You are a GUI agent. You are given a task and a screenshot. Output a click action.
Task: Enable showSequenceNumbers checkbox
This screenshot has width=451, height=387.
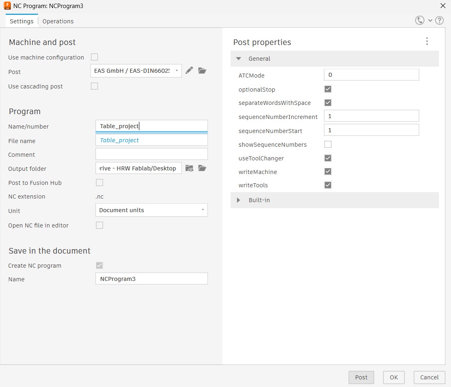point(328,144)
